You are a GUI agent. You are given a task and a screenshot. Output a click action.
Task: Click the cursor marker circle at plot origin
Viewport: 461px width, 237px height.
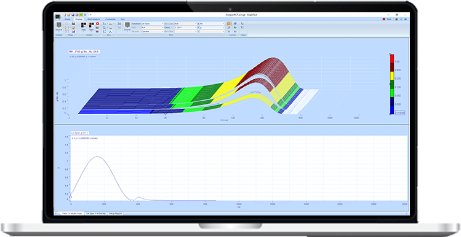point(70,197)
